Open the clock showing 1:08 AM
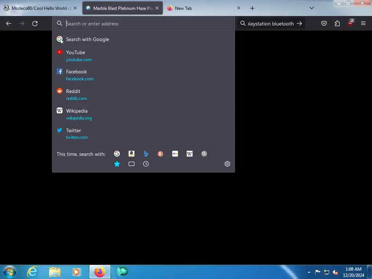The image size is (372, 279). coord(353,272)
